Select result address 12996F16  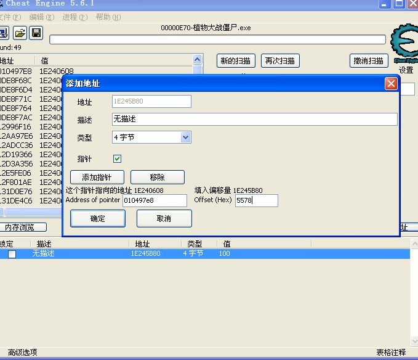click(x=15, y=127)
